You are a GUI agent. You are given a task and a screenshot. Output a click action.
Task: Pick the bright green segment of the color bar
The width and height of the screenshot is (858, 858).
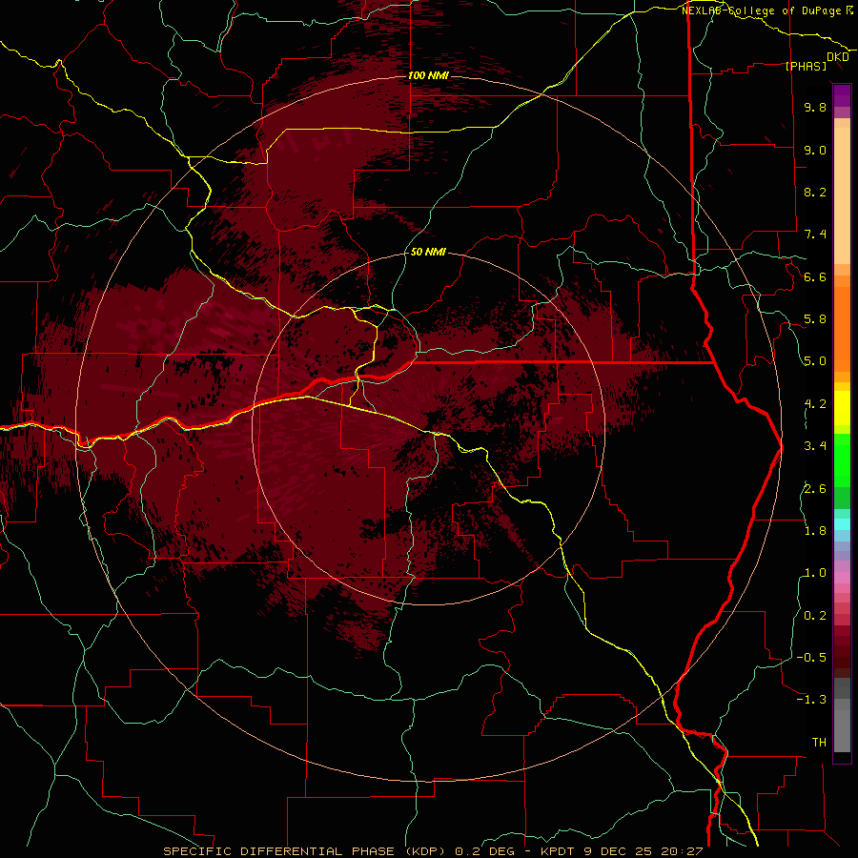842,465
